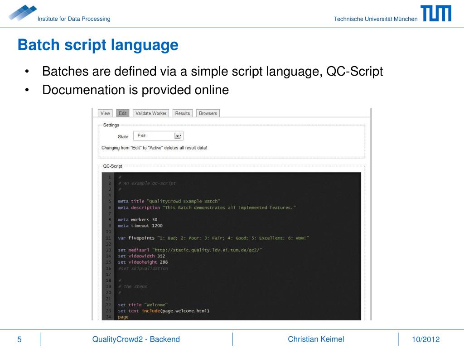The height and width of the screenshot is (348, 464).
Task: Click the 'set text include(page.welcome.html)' line
Action: [164, 311]
